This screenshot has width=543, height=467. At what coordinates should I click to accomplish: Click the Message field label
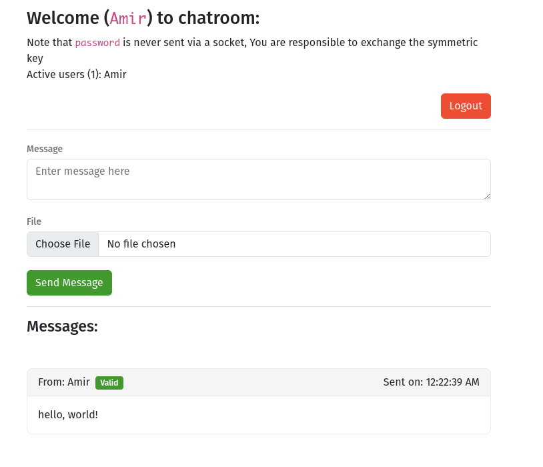coord(45,149)
